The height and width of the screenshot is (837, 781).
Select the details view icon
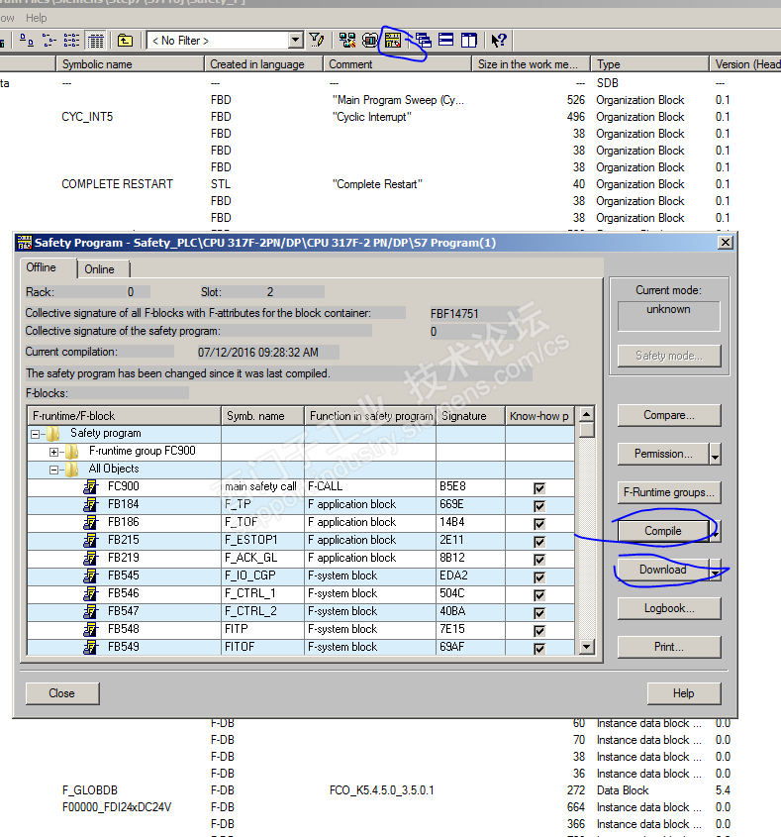tap(95, 40)
